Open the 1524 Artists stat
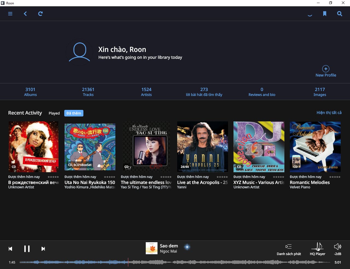This screenshot has width=350, height=269. coord(146,92)
